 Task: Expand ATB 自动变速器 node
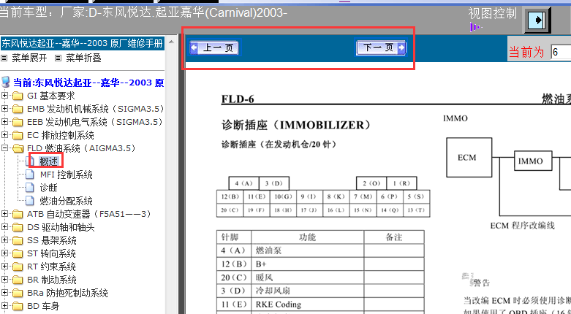pyautogui.click(x=4, y=214)
